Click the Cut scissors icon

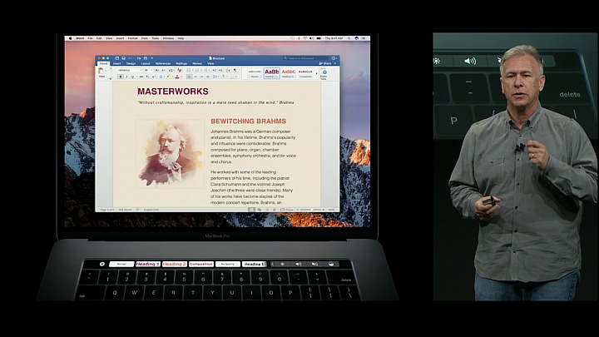[x=111, y=68]
